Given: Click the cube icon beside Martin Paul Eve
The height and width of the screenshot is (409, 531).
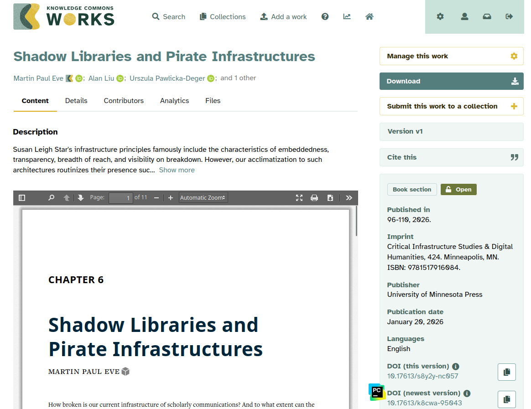Looking at the screenshot, I should pos(125,372).
